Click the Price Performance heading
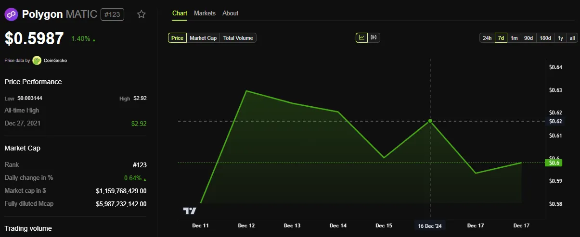The image size is (580, 237). [33, 82]
